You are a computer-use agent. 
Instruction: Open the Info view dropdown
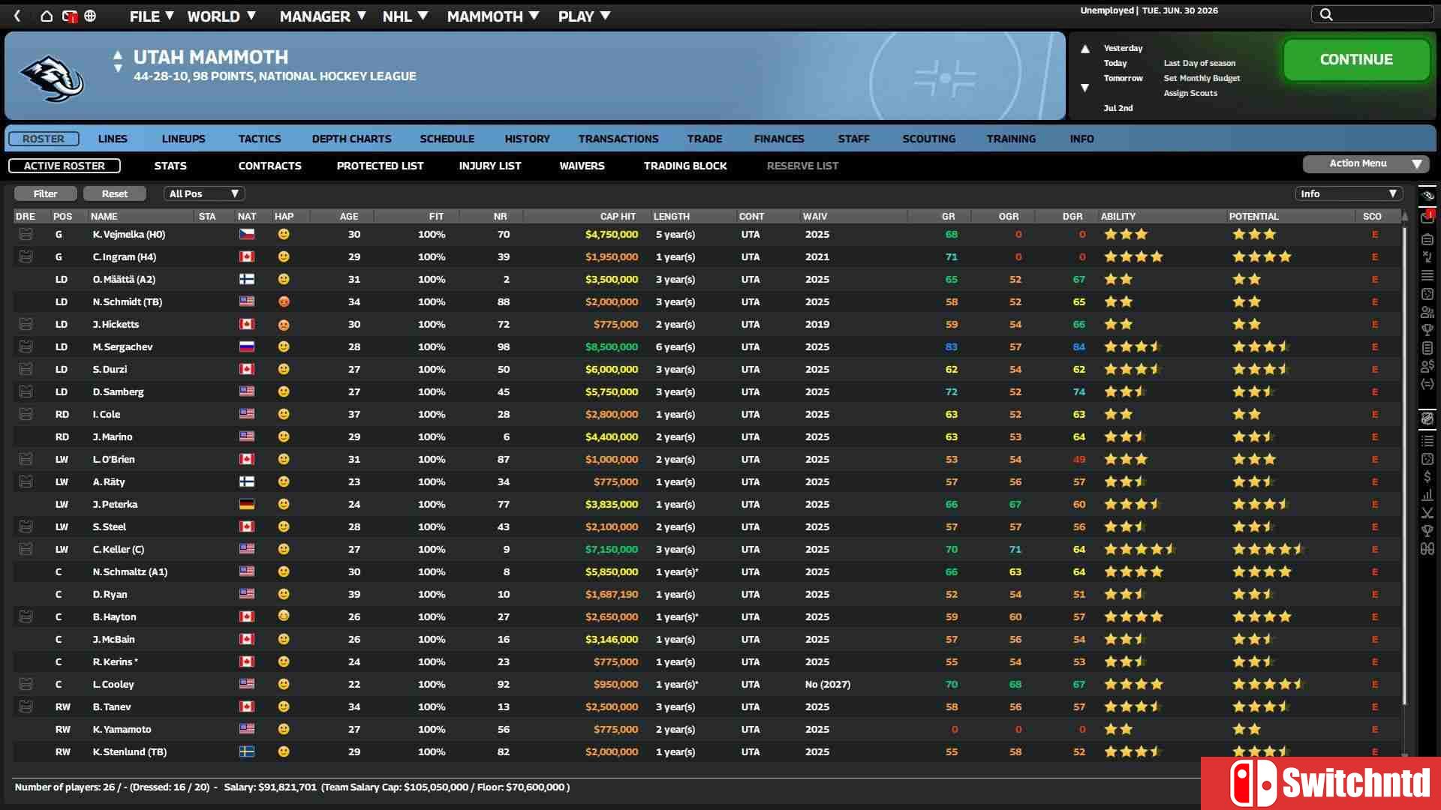tap(1349, 193)
